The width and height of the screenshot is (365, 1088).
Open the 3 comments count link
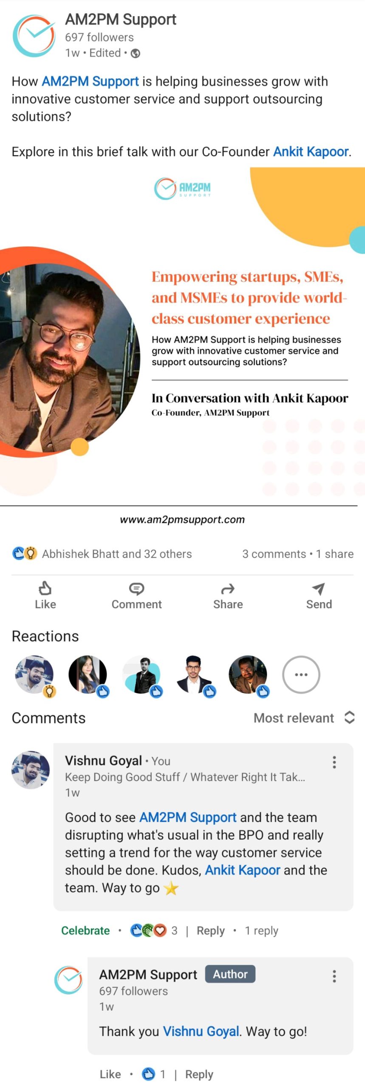click(274, 553)
